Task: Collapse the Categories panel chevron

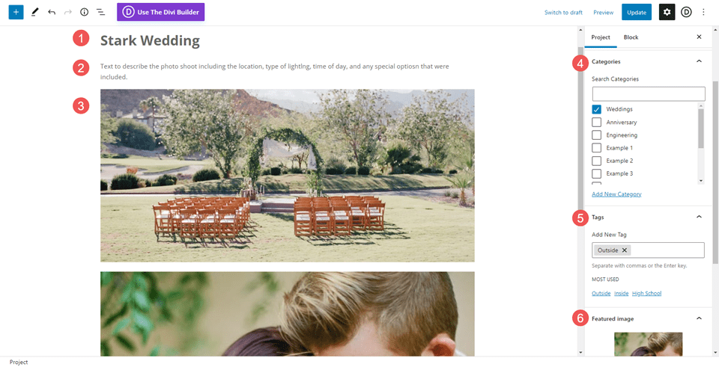Action: (699, 61)
